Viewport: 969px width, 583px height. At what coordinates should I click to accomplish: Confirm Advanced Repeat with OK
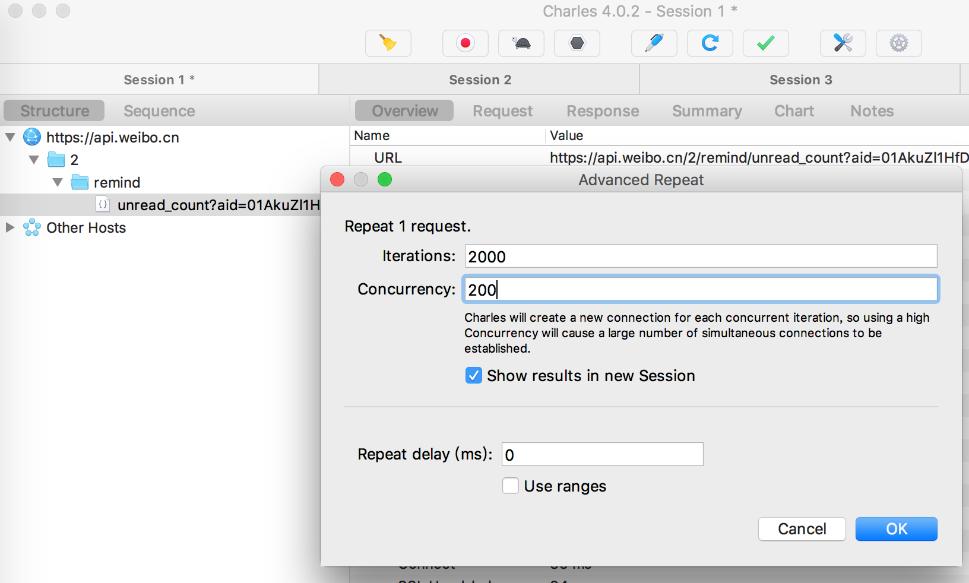click(897, 529)
